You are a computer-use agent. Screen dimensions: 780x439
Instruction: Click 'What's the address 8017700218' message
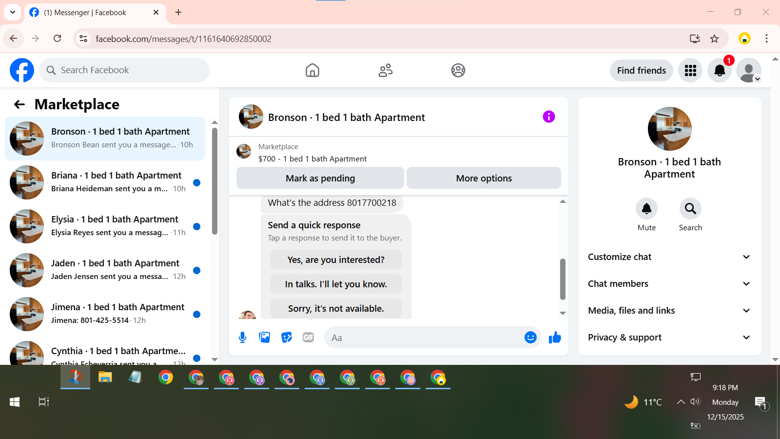click(x=332, y=203)
